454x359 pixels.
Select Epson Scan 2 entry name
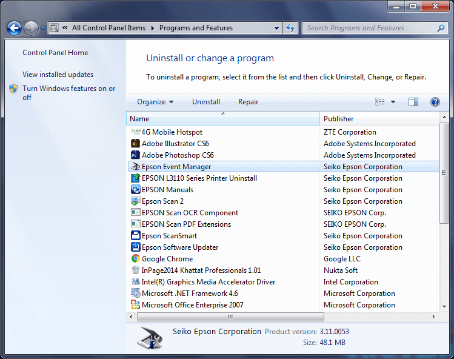162,201
